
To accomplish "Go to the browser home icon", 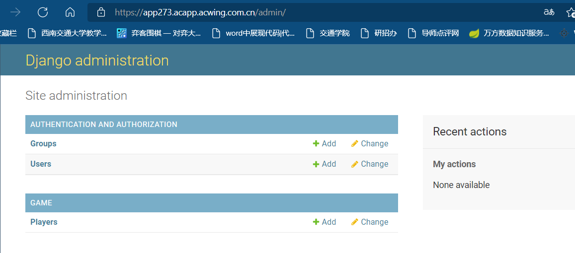I will click(70, 12).
